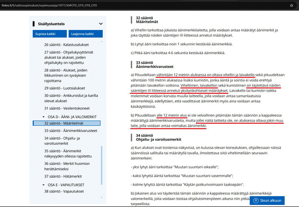Viewport: 299px width, 207px height.
Task: Open 28 sääntö - Alukset, joiden liikkuminen
Action: 66,75
